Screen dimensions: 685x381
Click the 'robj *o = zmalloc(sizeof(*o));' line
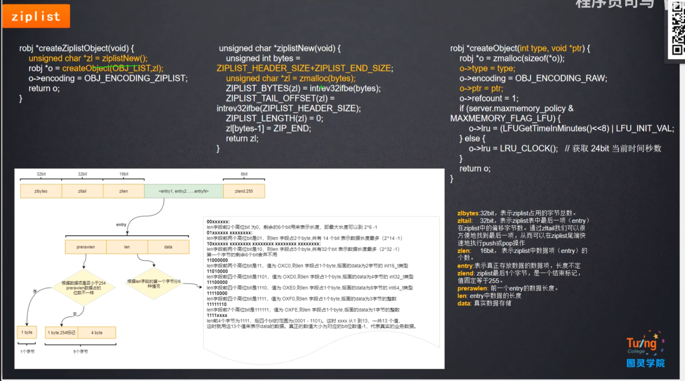tap(512, 58)
